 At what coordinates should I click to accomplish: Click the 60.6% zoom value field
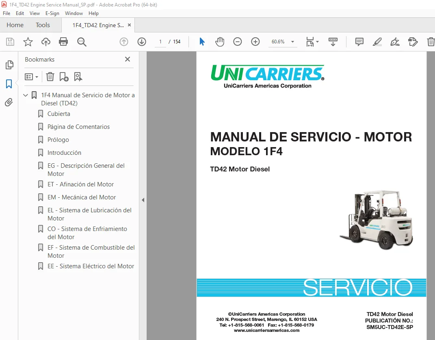point(278,42)
